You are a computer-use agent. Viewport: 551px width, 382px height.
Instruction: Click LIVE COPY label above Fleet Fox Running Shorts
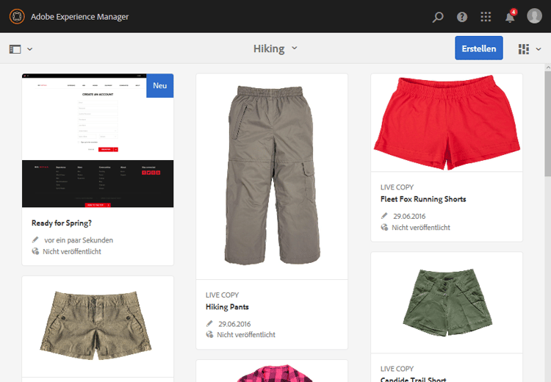pos(397,187)
